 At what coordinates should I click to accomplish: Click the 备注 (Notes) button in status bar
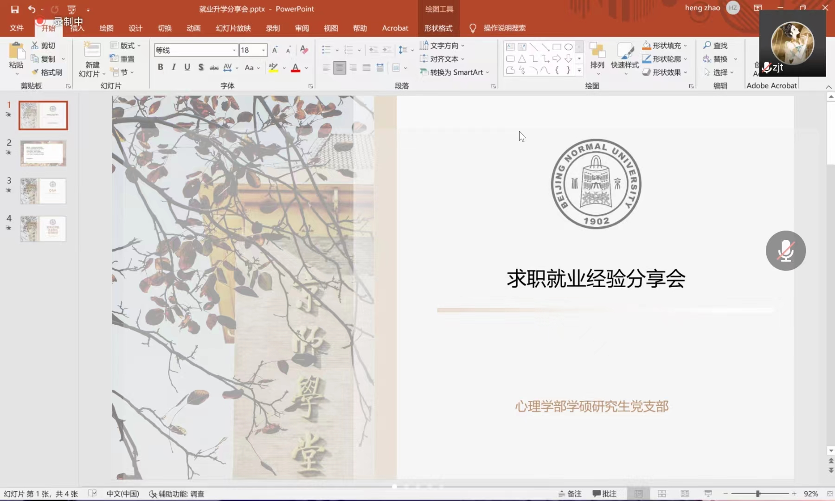coord(570,494)
